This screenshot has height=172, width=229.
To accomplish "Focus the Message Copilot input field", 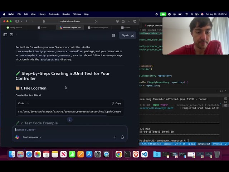I will point(69,130).
